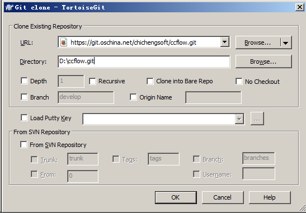Click the branches text field
The height and width of the screenshot is (213, 306).
[258, 158]
